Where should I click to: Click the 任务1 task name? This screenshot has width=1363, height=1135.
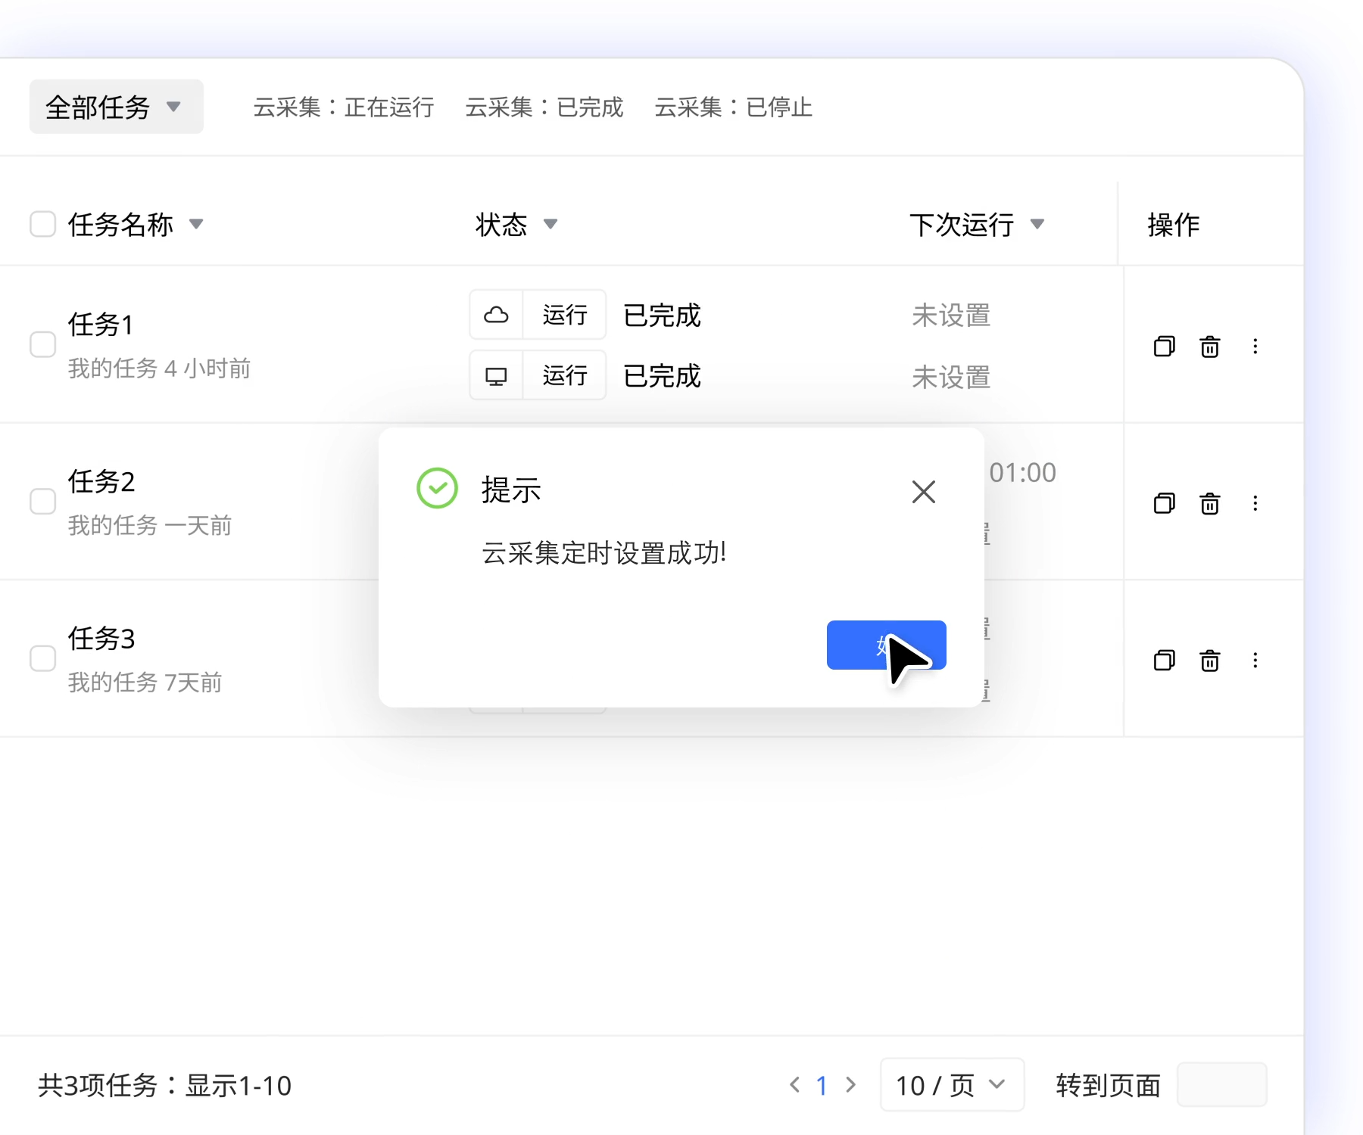101,324
